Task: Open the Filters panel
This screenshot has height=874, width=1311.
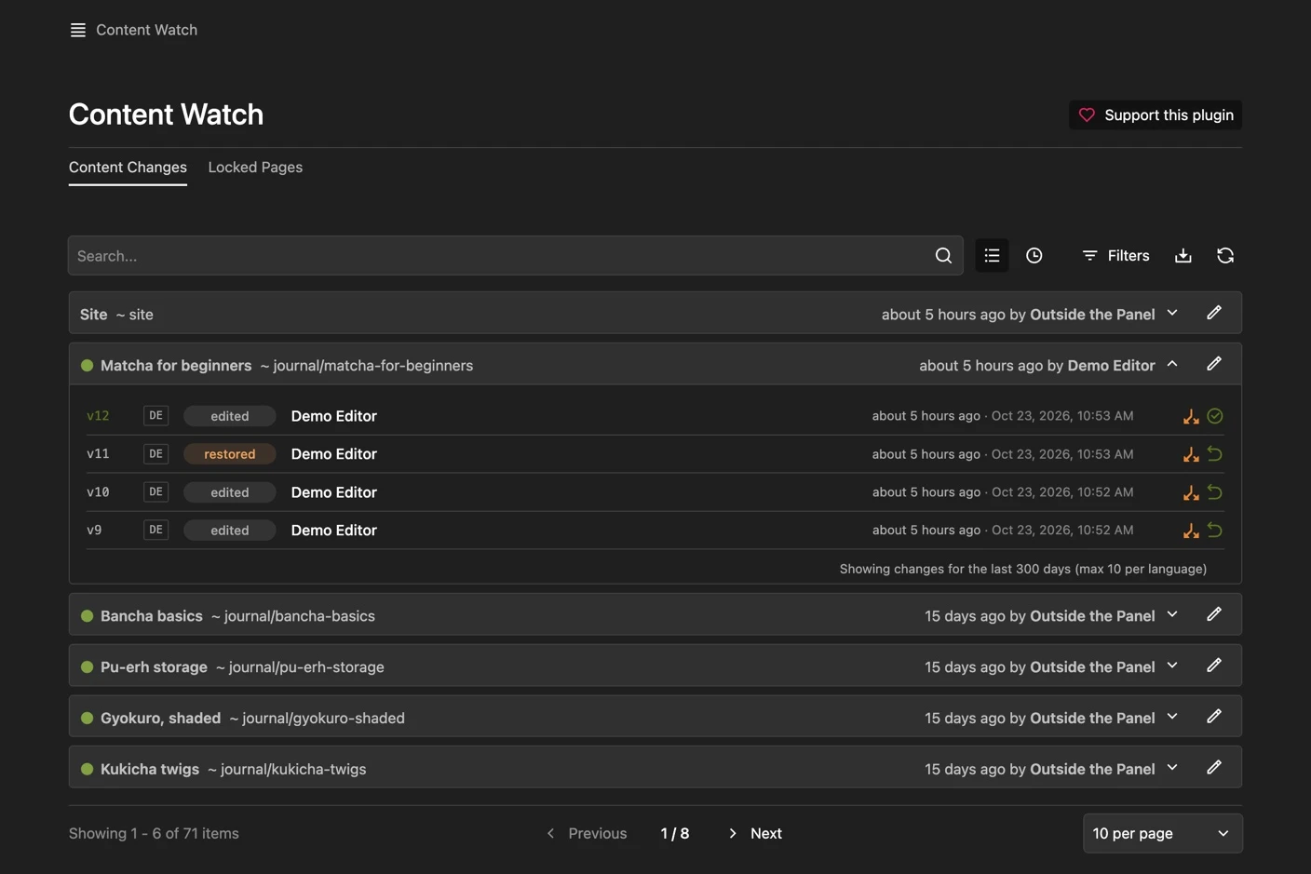Action: click(1115, 256)
